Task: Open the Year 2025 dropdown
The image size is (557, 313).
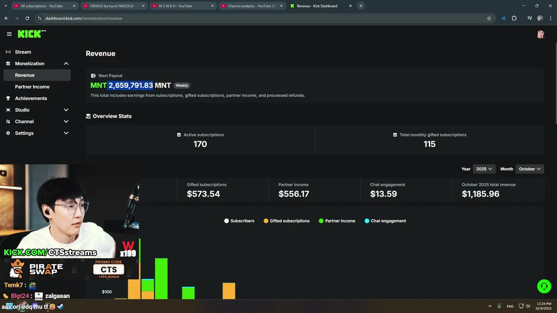Action: coord(484,169)
